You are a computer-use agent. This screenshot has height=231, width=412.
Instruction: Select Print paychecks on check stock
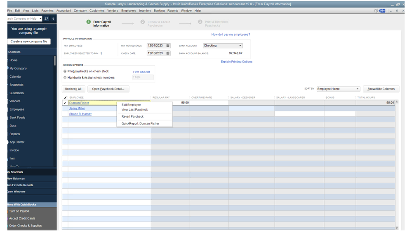(65, 71)
